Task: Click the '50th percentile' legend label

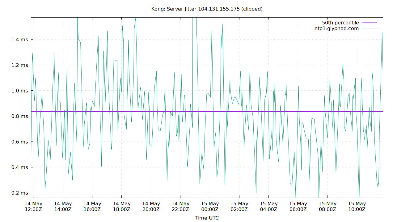Action: (340, 23)
